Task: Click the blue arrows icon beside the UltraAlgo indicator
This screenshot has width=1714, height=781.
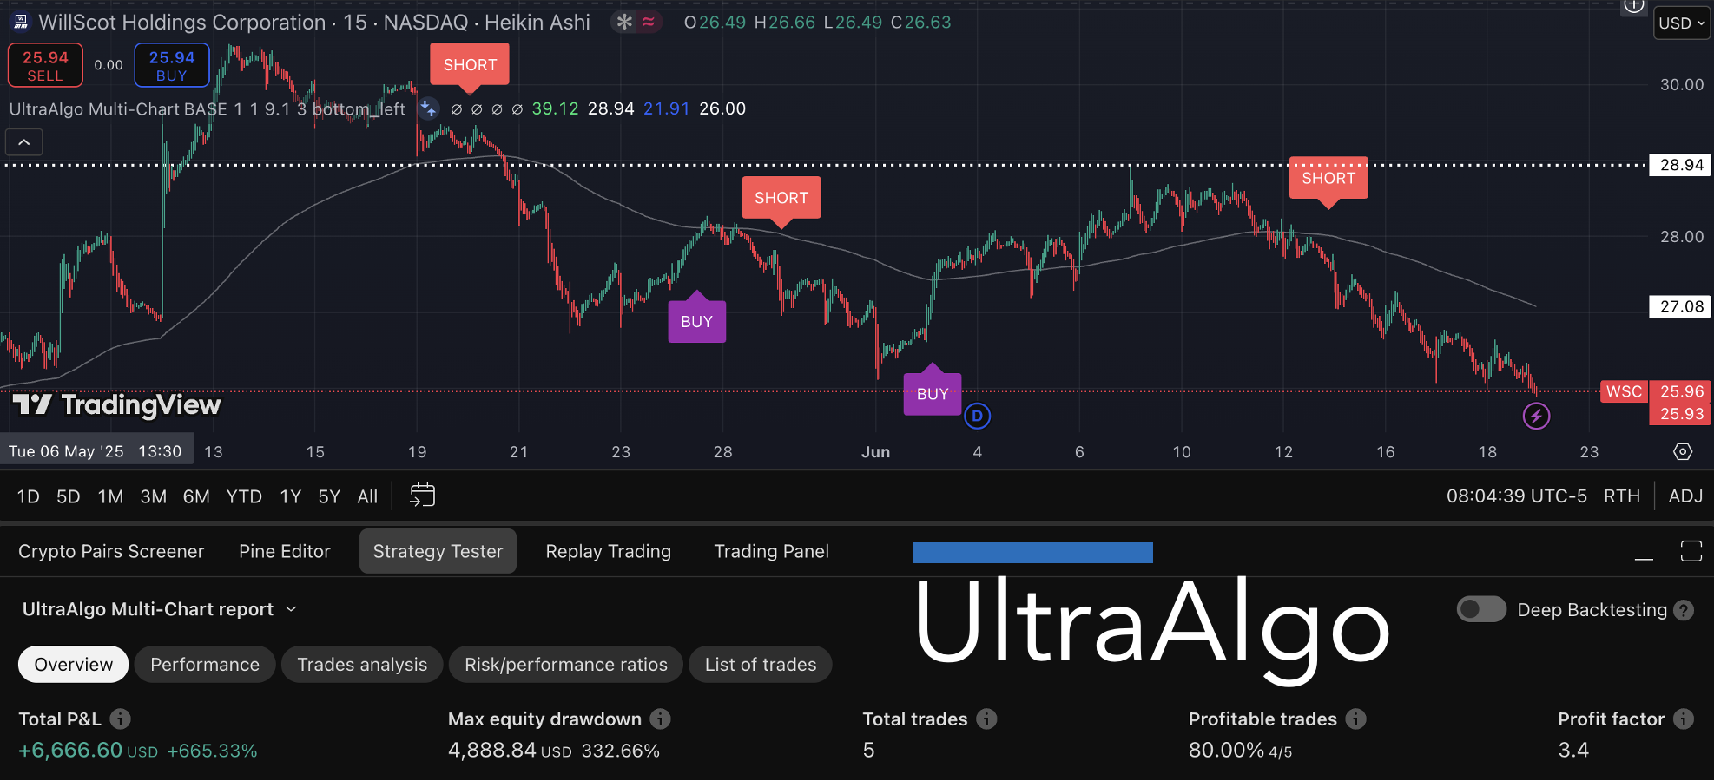Action: (428, 108)
